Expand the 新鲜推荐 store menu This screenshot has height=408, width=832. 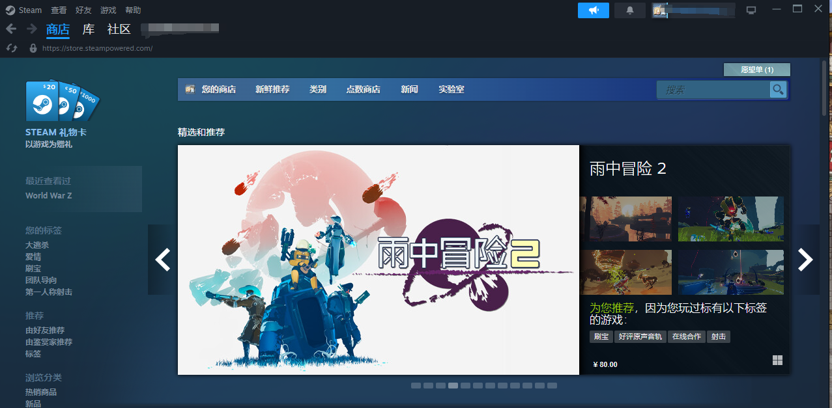(272, 89)
